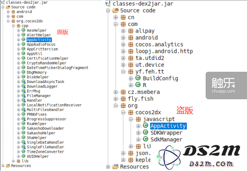
Task: Click the R class icon in right tree
Action: pyautogui.click(x=138, y=85)
